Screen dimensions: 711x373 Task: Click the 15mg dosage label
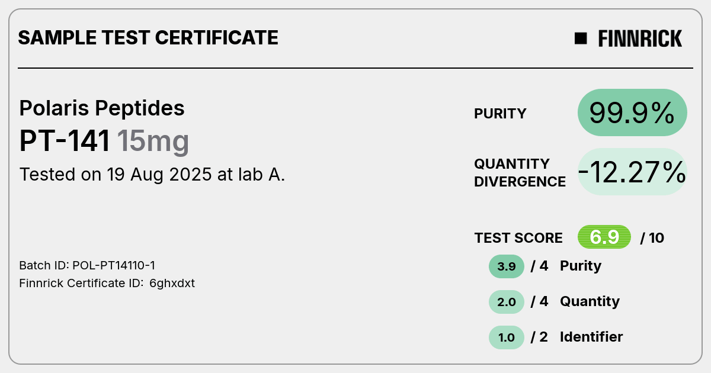pos(153,142)
